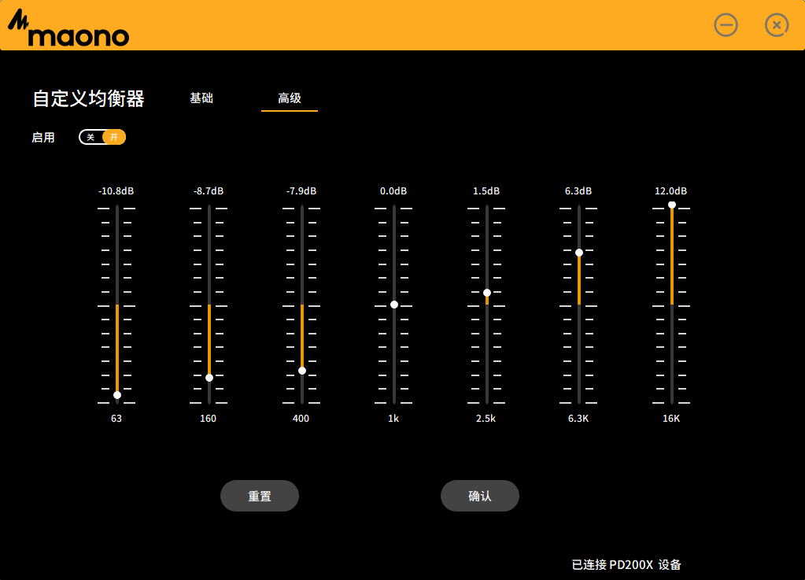Turn off the equalizer via 关 side
The height and width of the screenshot is (580, 805).
[90, 137]
